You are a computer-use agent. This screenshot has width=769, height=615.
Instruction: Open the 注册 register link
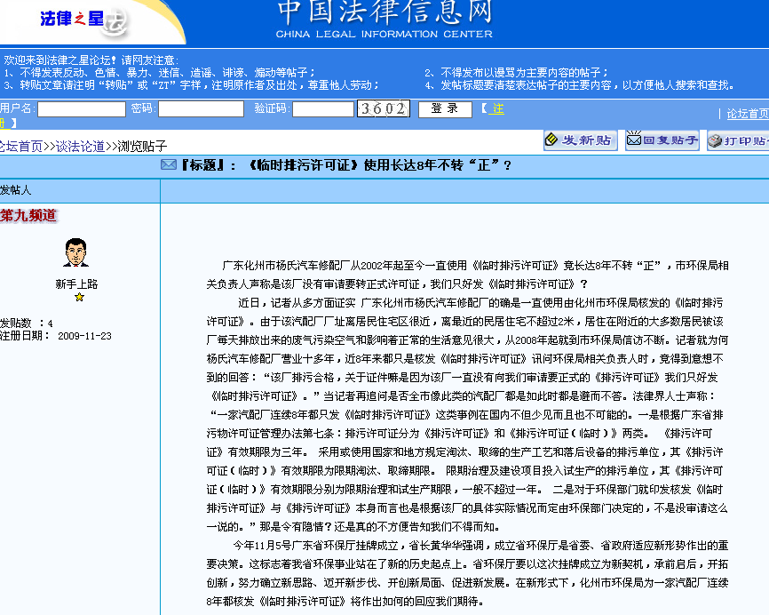[497, 108]
